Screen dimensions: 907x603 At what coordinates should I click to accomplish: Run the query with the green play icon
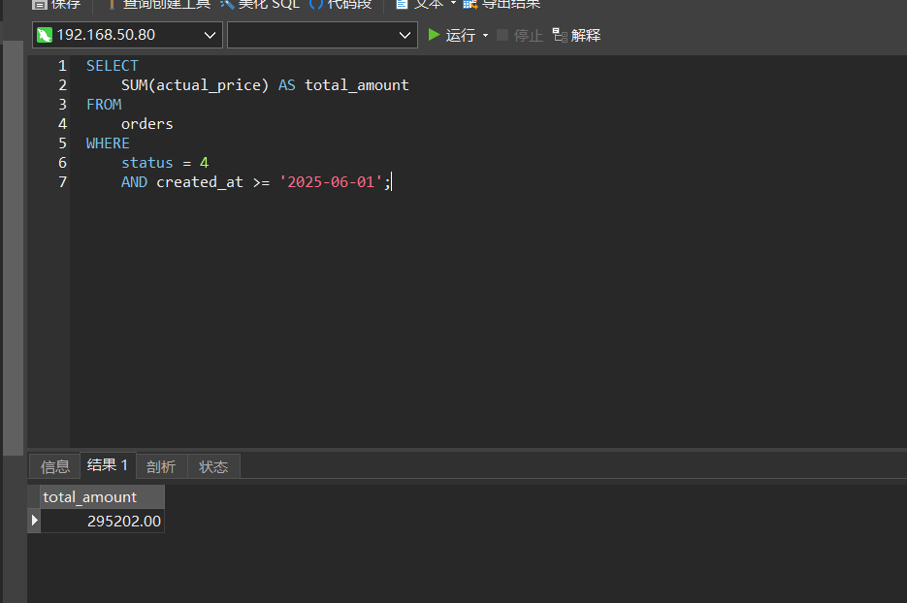435,35
